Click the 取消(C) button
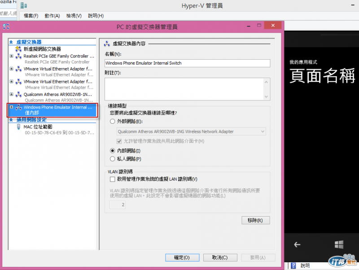The image size is (359, 270). point(220,257)
